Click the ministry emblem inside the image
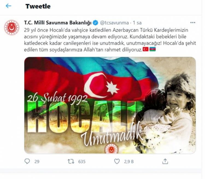 pos(112,149)
